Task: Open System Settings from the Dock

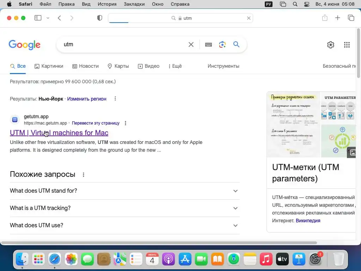Action: (x=315, y=259)
